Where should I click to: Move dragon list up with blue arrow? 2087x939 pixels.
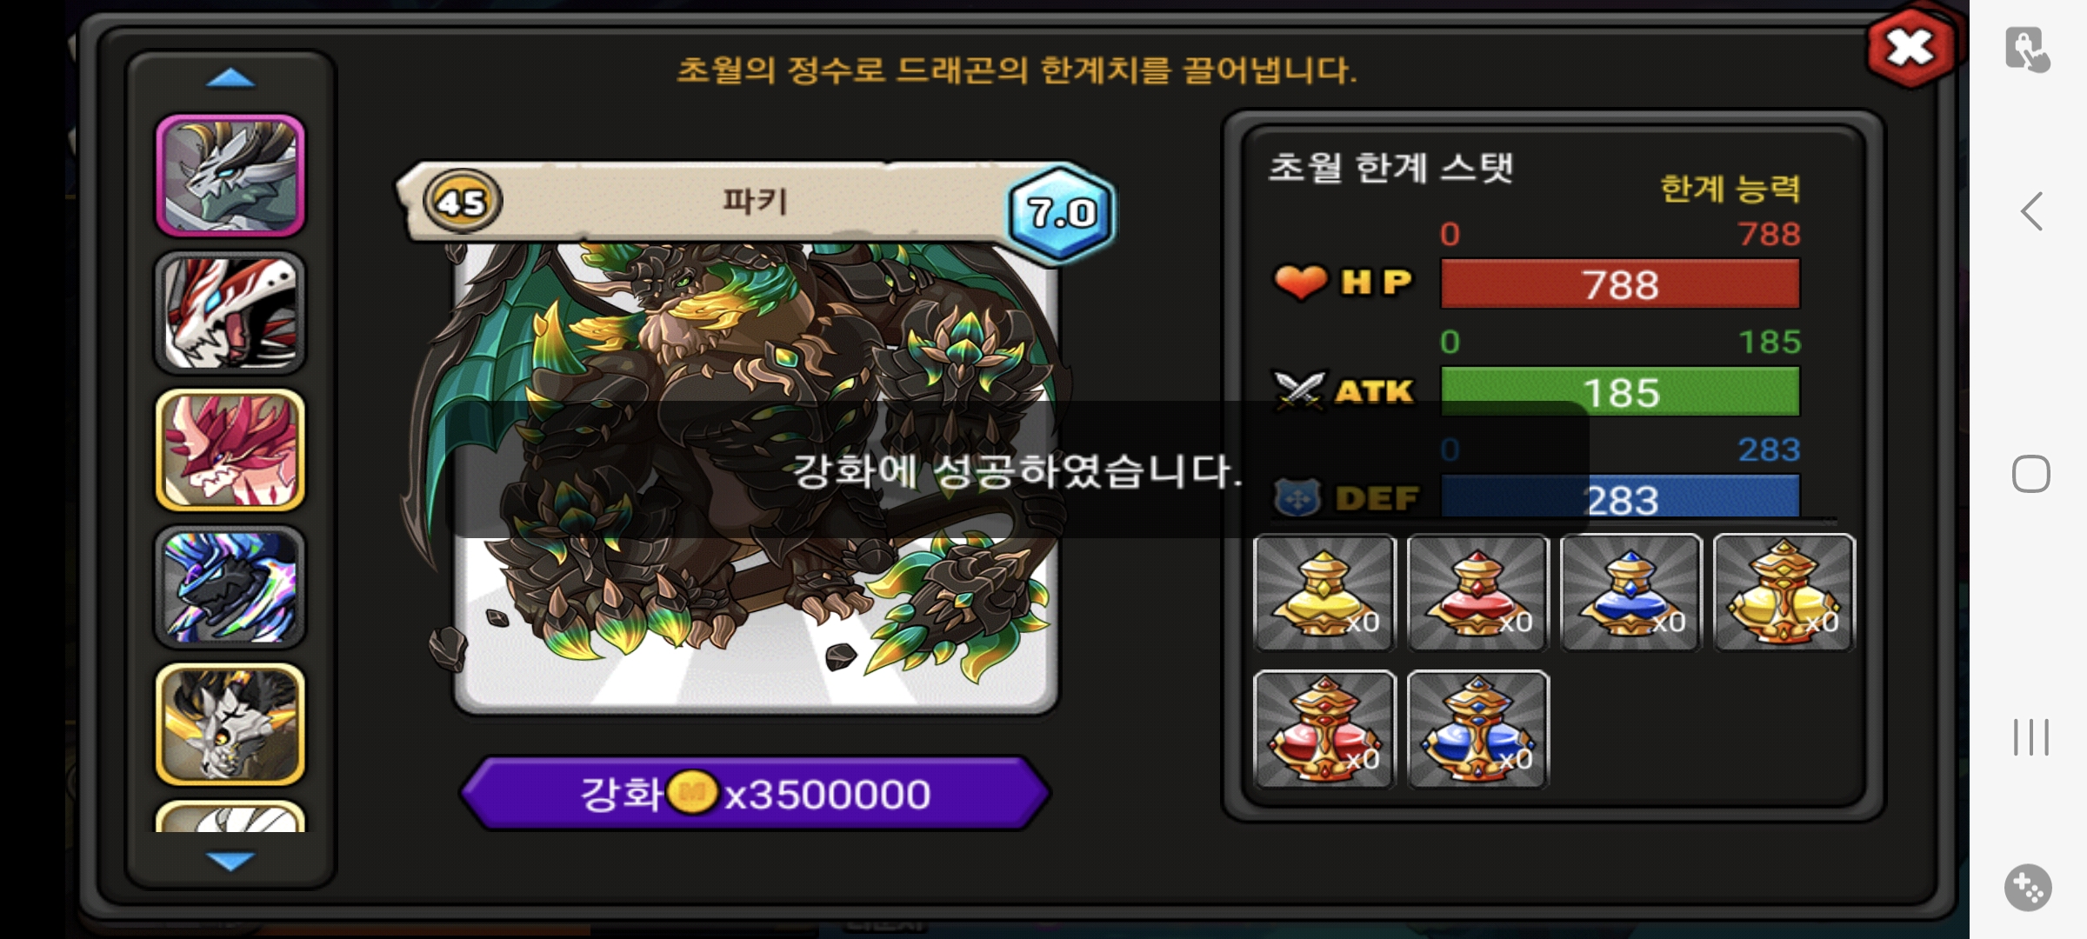point(230,79)
